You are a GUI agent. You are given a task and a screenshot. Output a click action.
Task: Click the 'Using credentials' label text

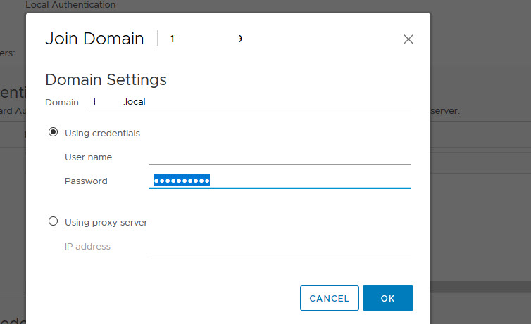(x=102, y=133)
